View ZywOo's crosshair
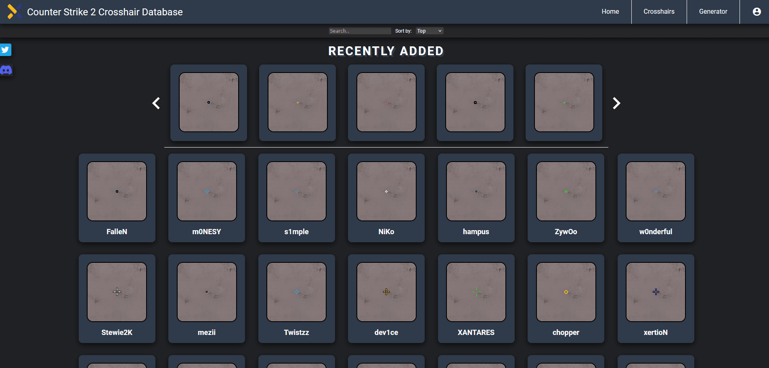Screen dimensions: 769x368 point(566,198)
